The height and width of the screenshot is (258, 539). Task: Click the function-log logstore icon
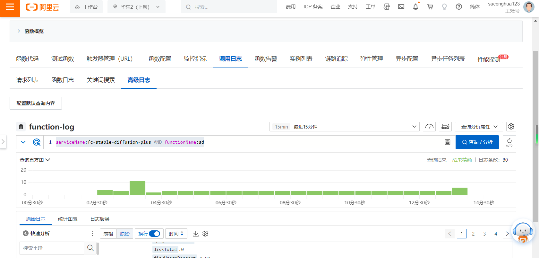pyautogui.click(x=21, y=127)
